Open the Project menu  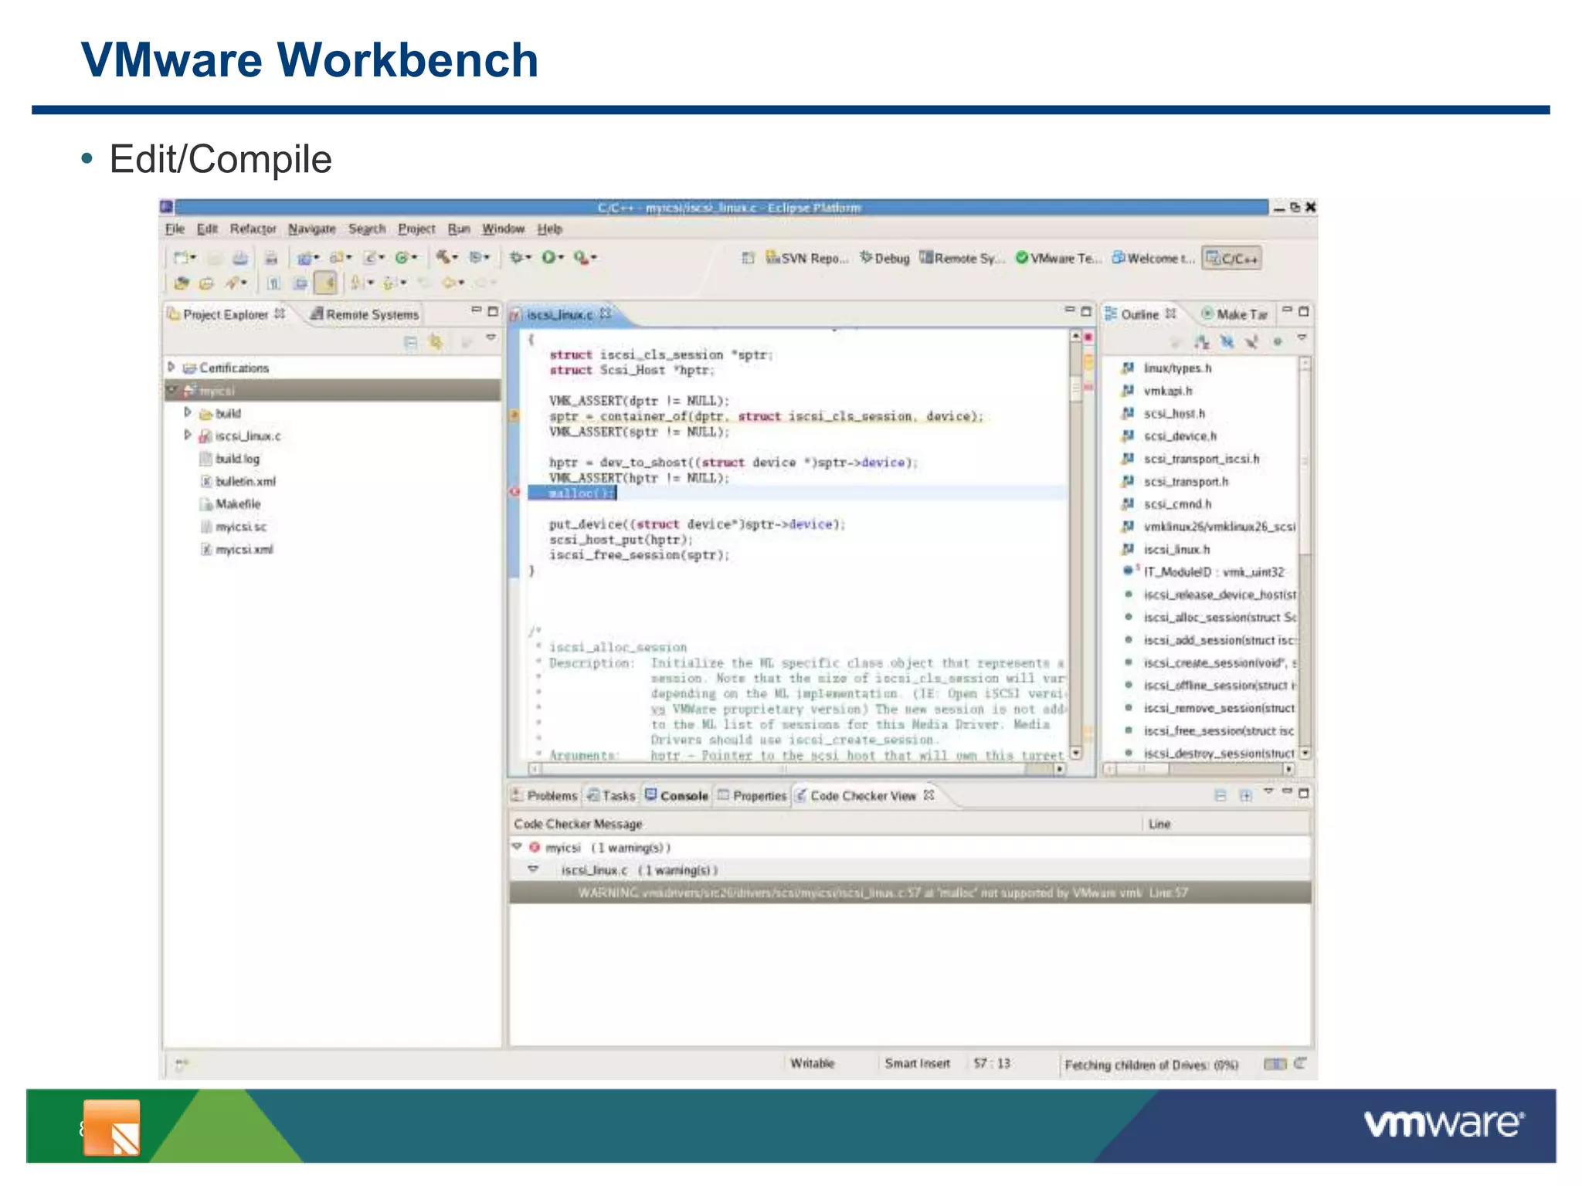[x=416, y=229]
